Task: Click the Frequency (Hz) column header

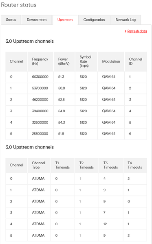Action: (40, 61)
